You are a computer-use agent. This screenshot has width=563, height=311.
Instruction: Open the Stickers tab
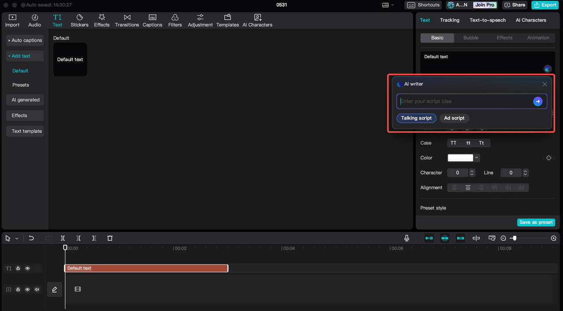click(x=80, y=20)
